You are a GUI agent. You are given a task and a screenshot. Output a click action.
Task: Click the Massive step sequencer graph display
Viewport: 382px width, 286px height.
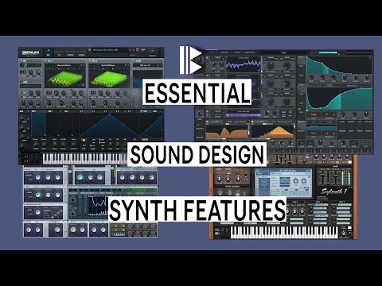[97, 206]
